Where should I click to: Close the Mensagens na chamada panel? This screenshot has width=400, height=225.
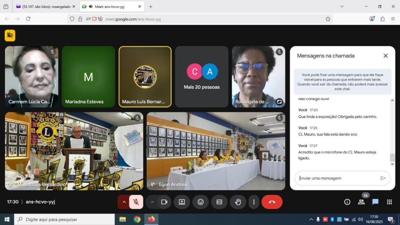pyautogui.click(x=386, y=56)
